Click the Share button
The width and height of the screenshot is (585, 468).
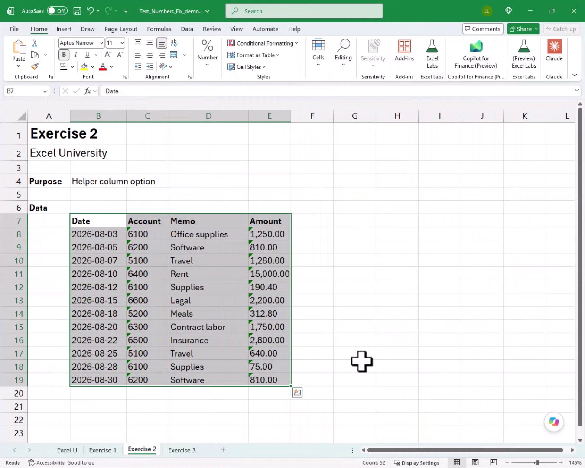point(523,29)
